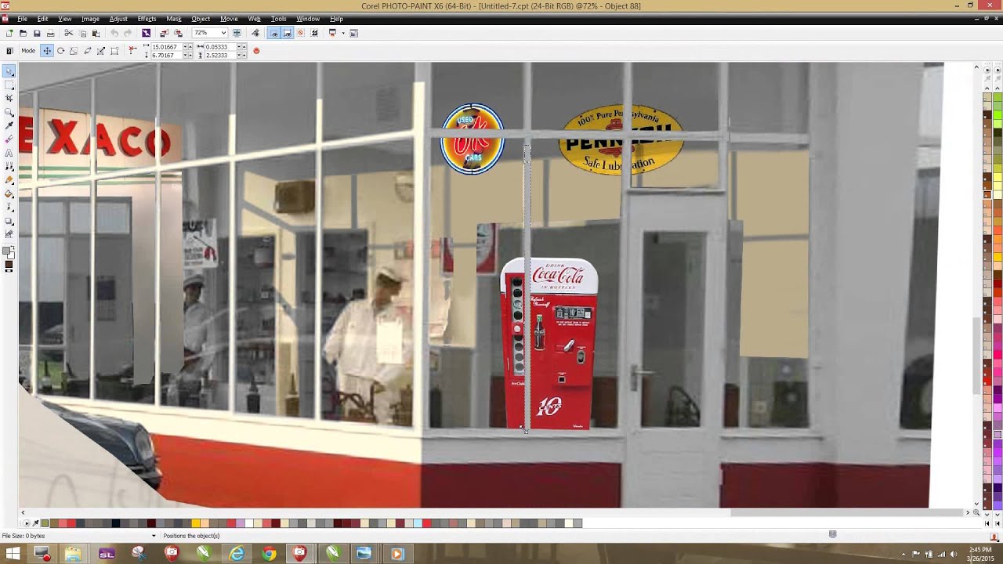This screenshot has height=564, width=1003.
Task: Open the Help menu
Action: click(x=336, y=19)
